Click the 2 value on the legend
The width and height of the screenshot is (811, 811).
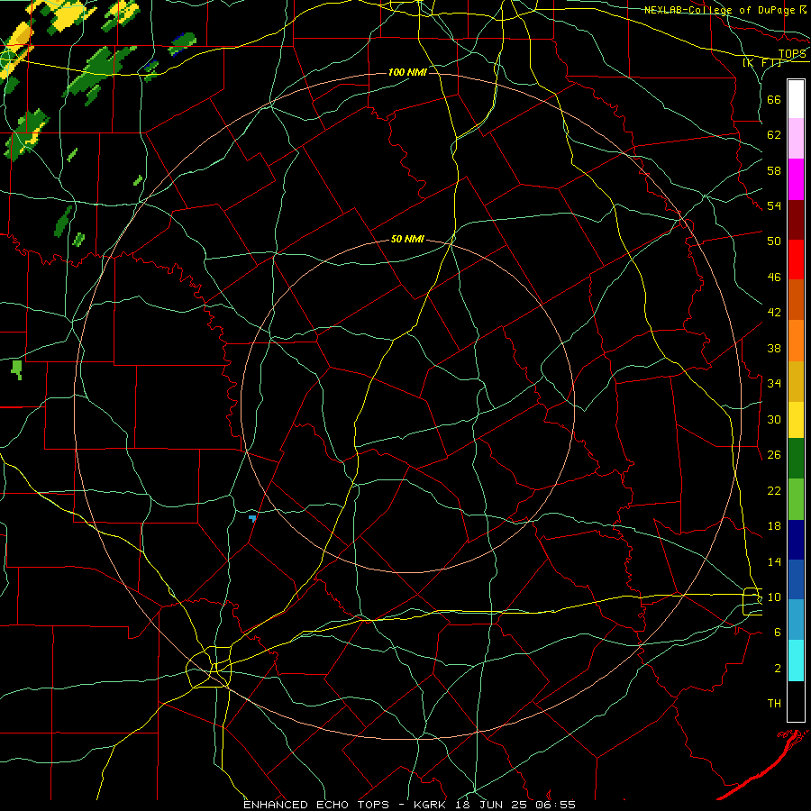tap(778, 669)
